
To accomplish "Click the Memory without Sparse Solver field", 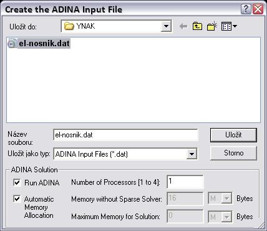I will tap(185, 199).
